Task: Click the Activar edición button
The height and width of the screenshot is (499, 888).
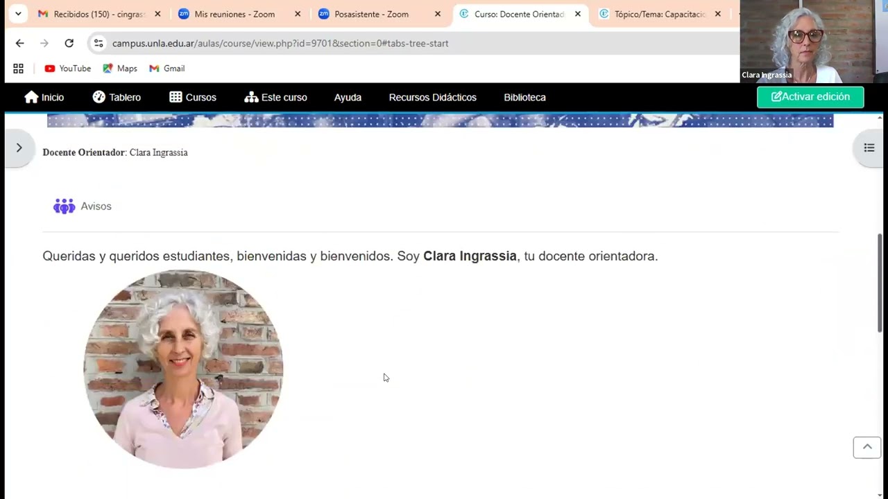Action: click(810, 97)
